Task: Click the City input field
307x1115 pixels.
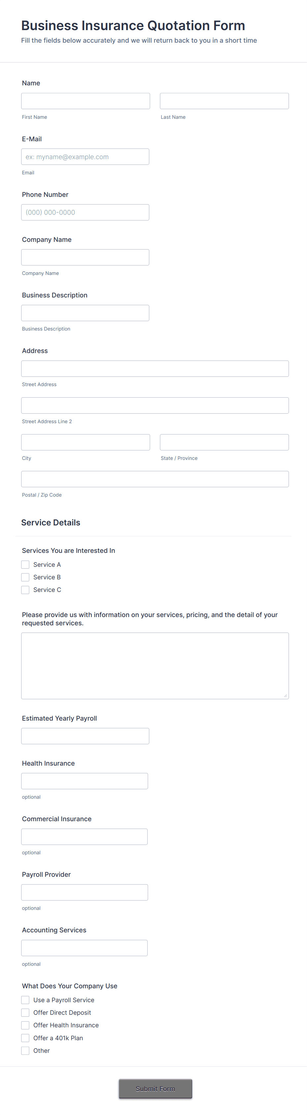Action: tap(85, 442)
